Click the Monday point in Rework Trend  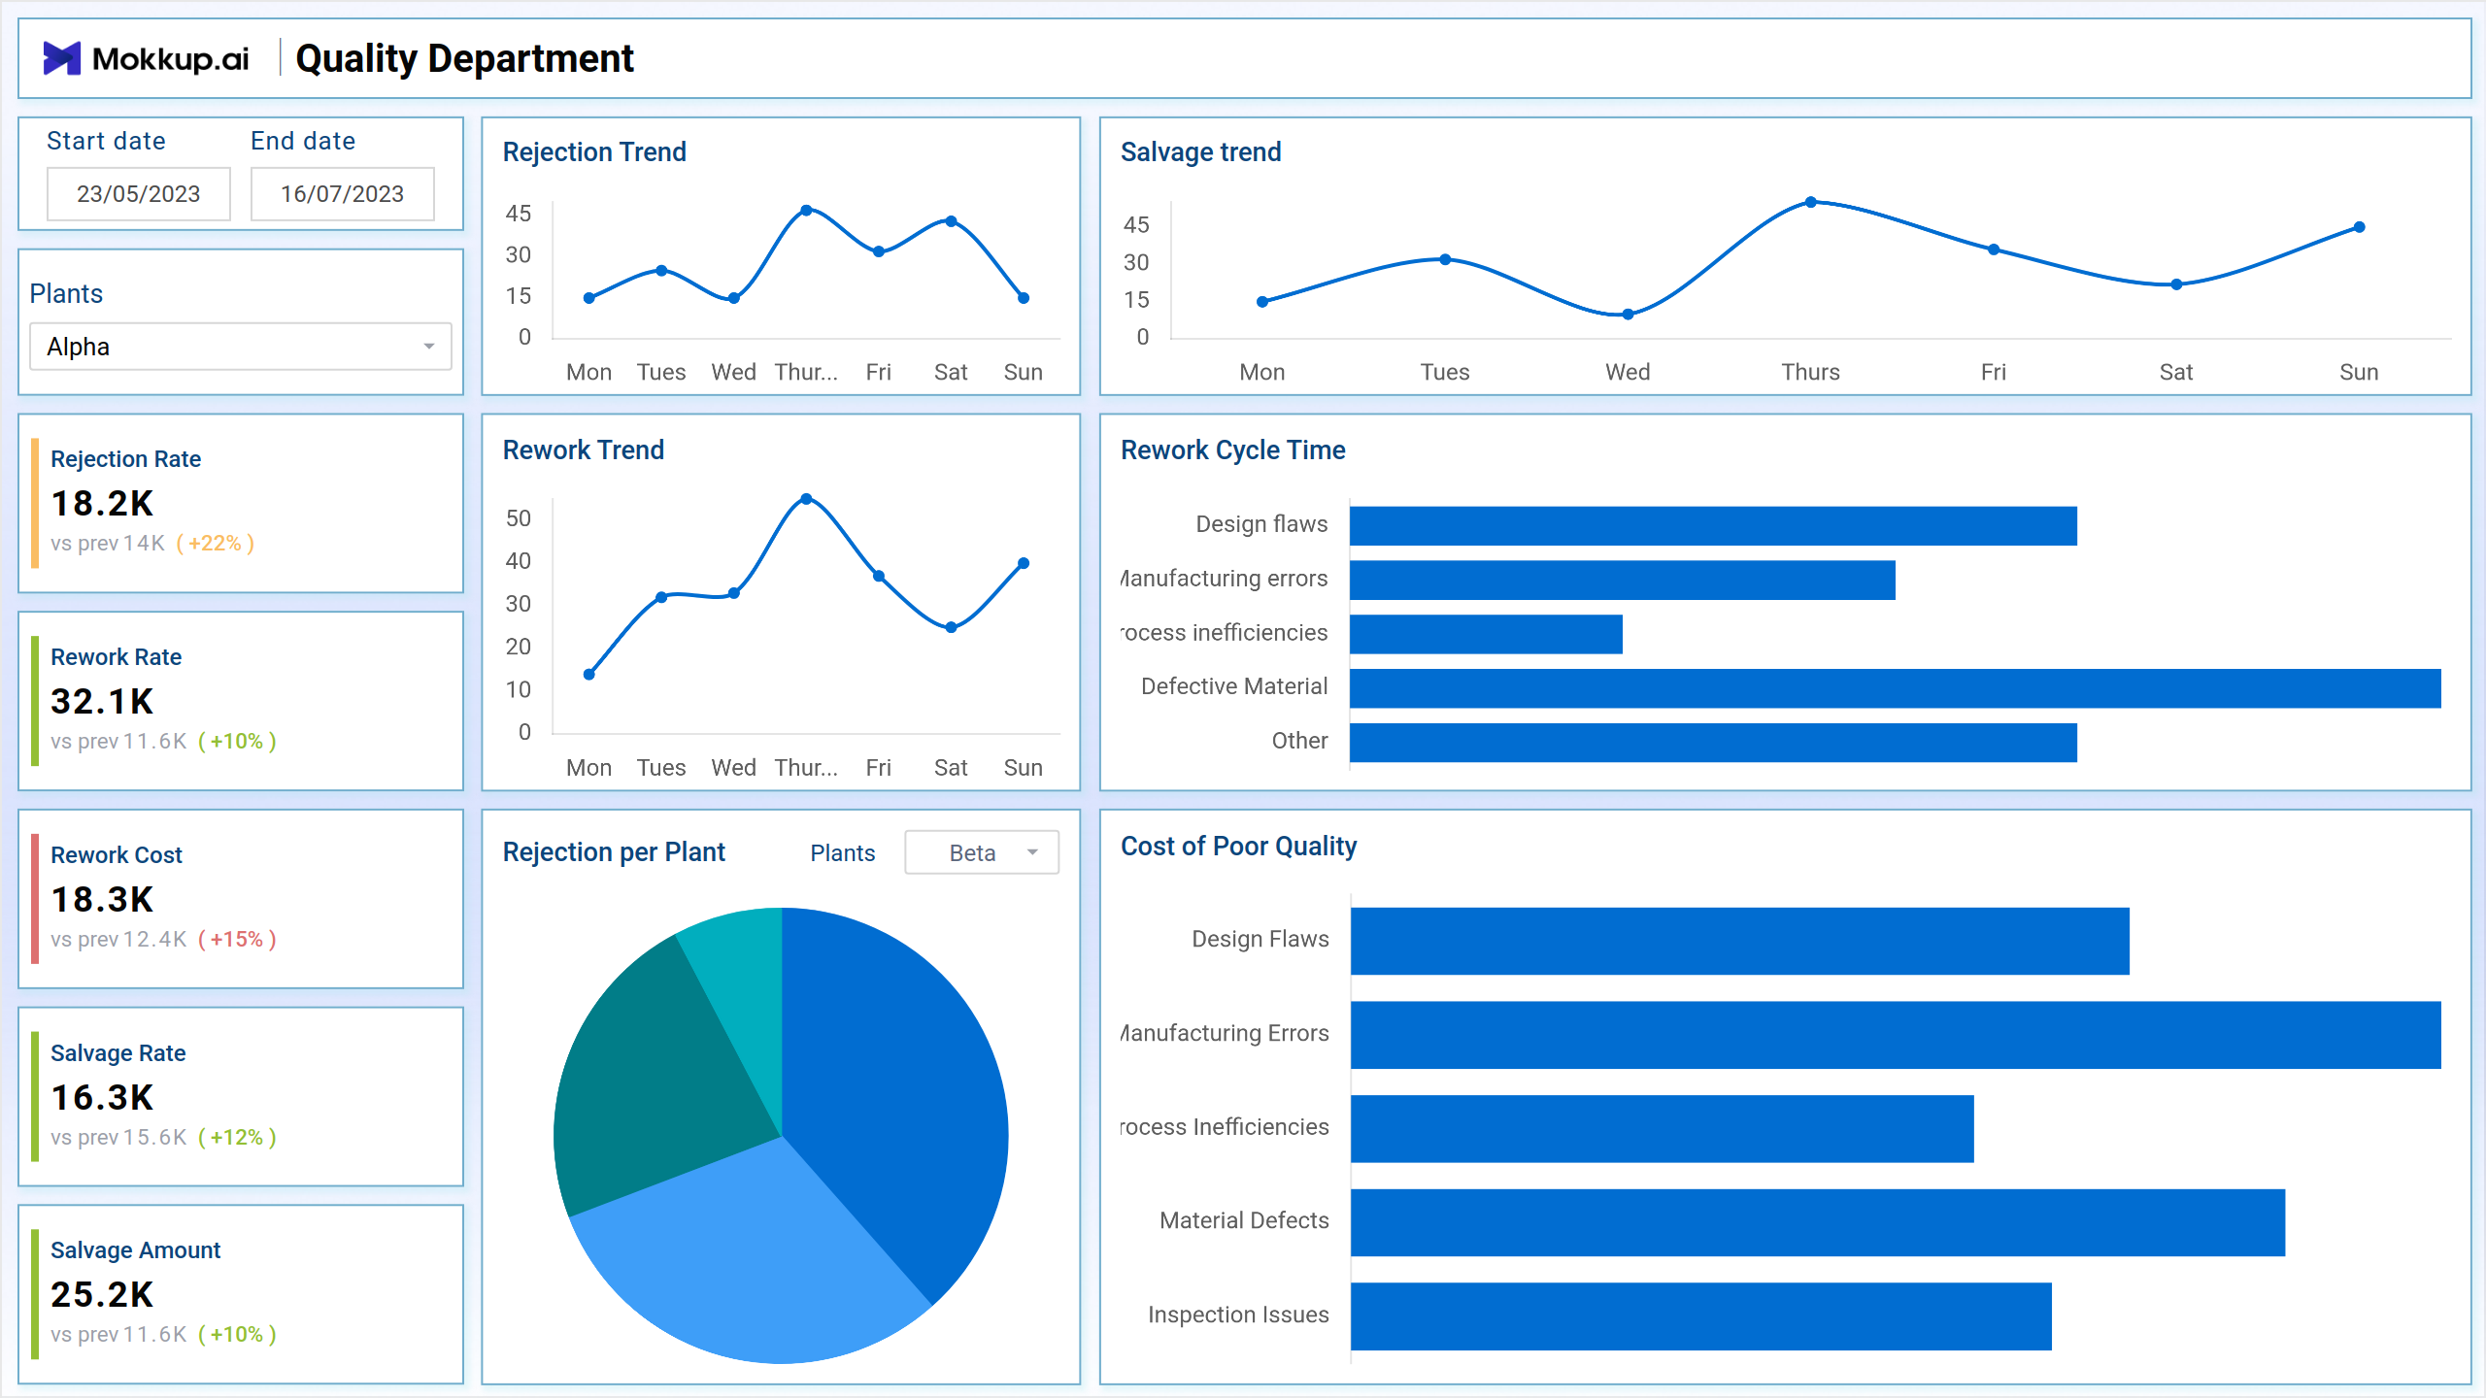(x=589, y=674)
